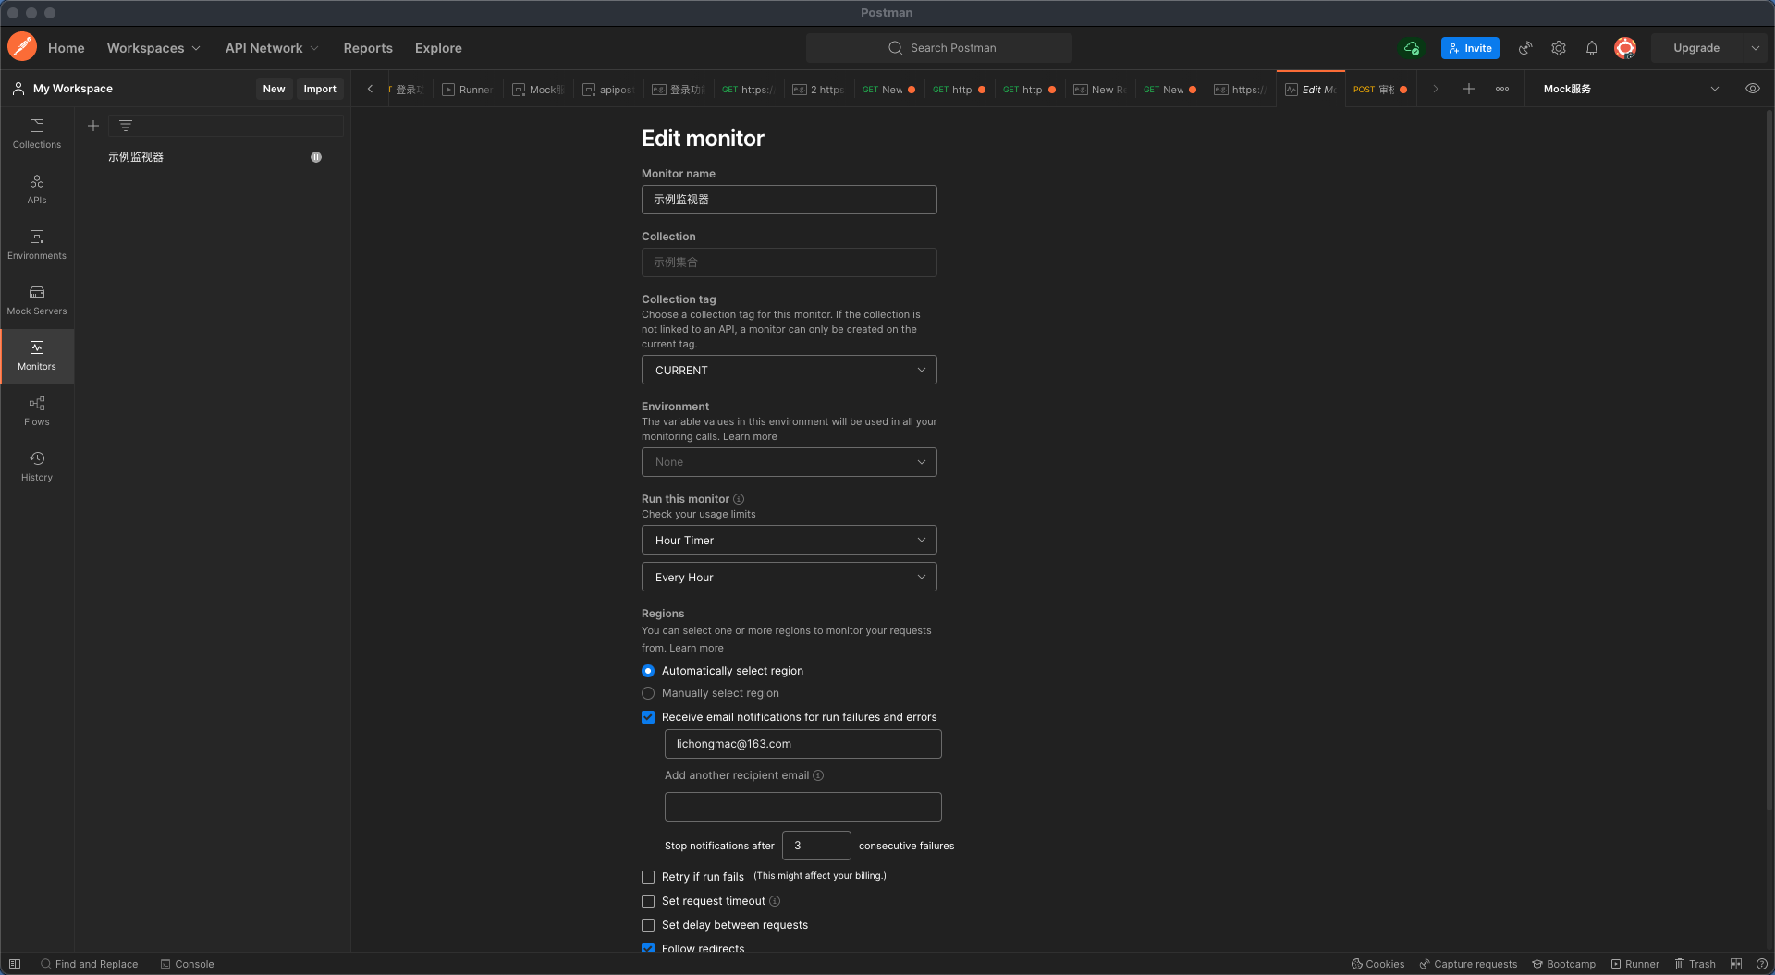1775x975 pixels.
Task: Open Environment Learn more link
Action: [x=750, y=436]
